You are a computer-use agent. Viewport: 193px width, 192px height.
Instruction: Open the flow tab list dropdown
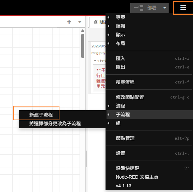[80, 22]
